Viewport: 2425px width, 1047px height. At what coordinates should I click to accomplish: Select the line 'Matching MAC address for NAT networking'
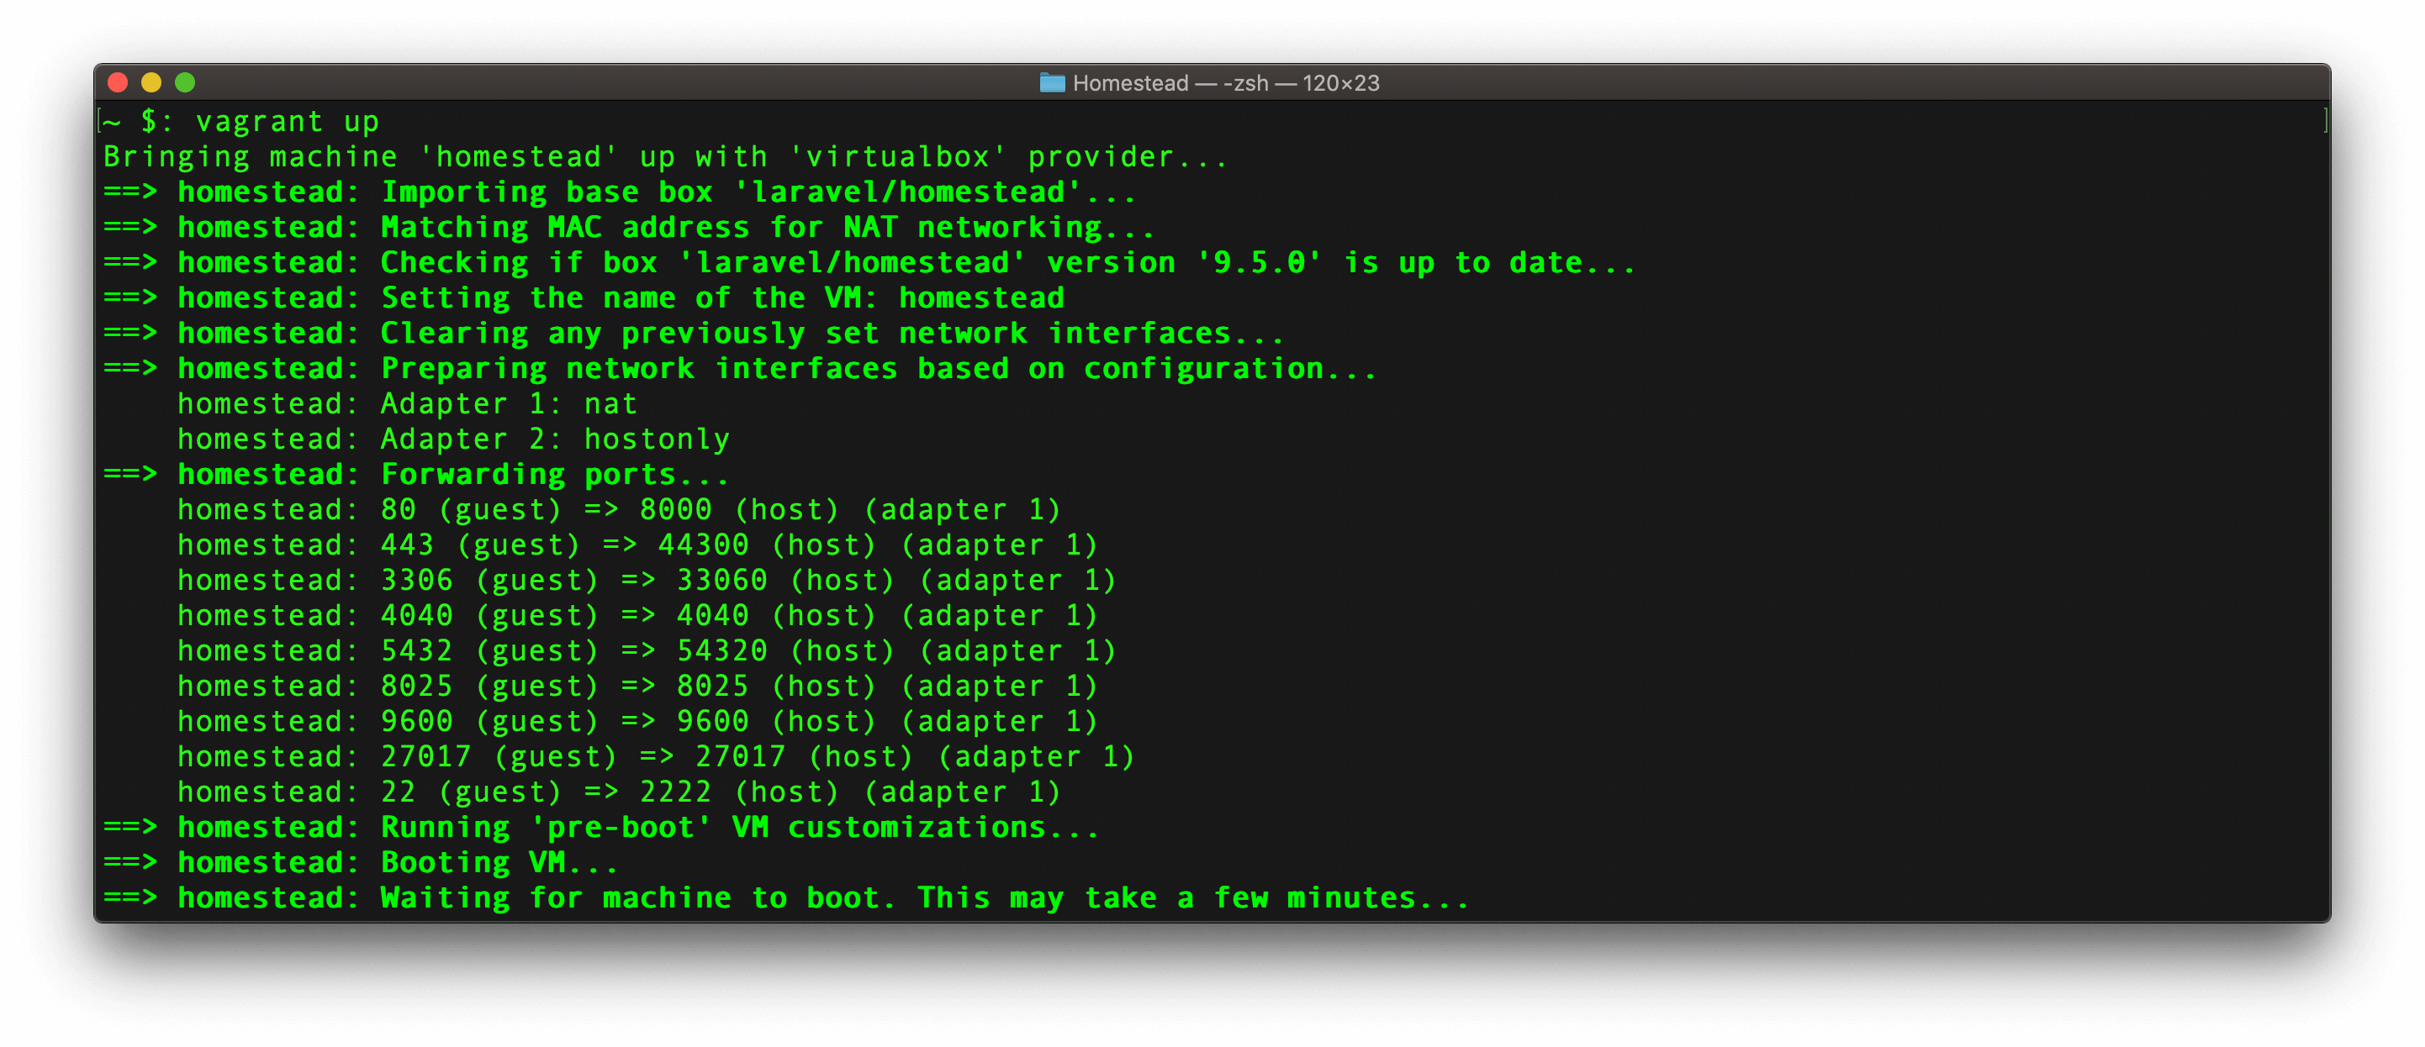629,228
